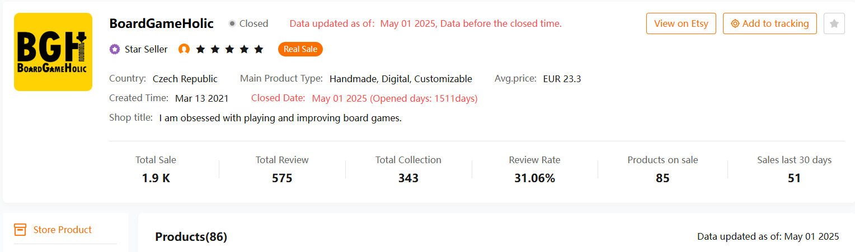Click the gray Closed status dot
The height and width of the screenshot is (252, 855).
point(232,23)
